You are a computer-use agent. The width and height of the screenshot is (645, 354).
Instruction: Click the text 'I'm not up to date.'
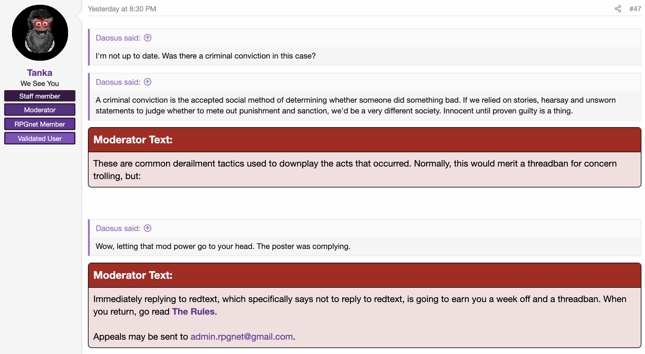pos(128,56)
